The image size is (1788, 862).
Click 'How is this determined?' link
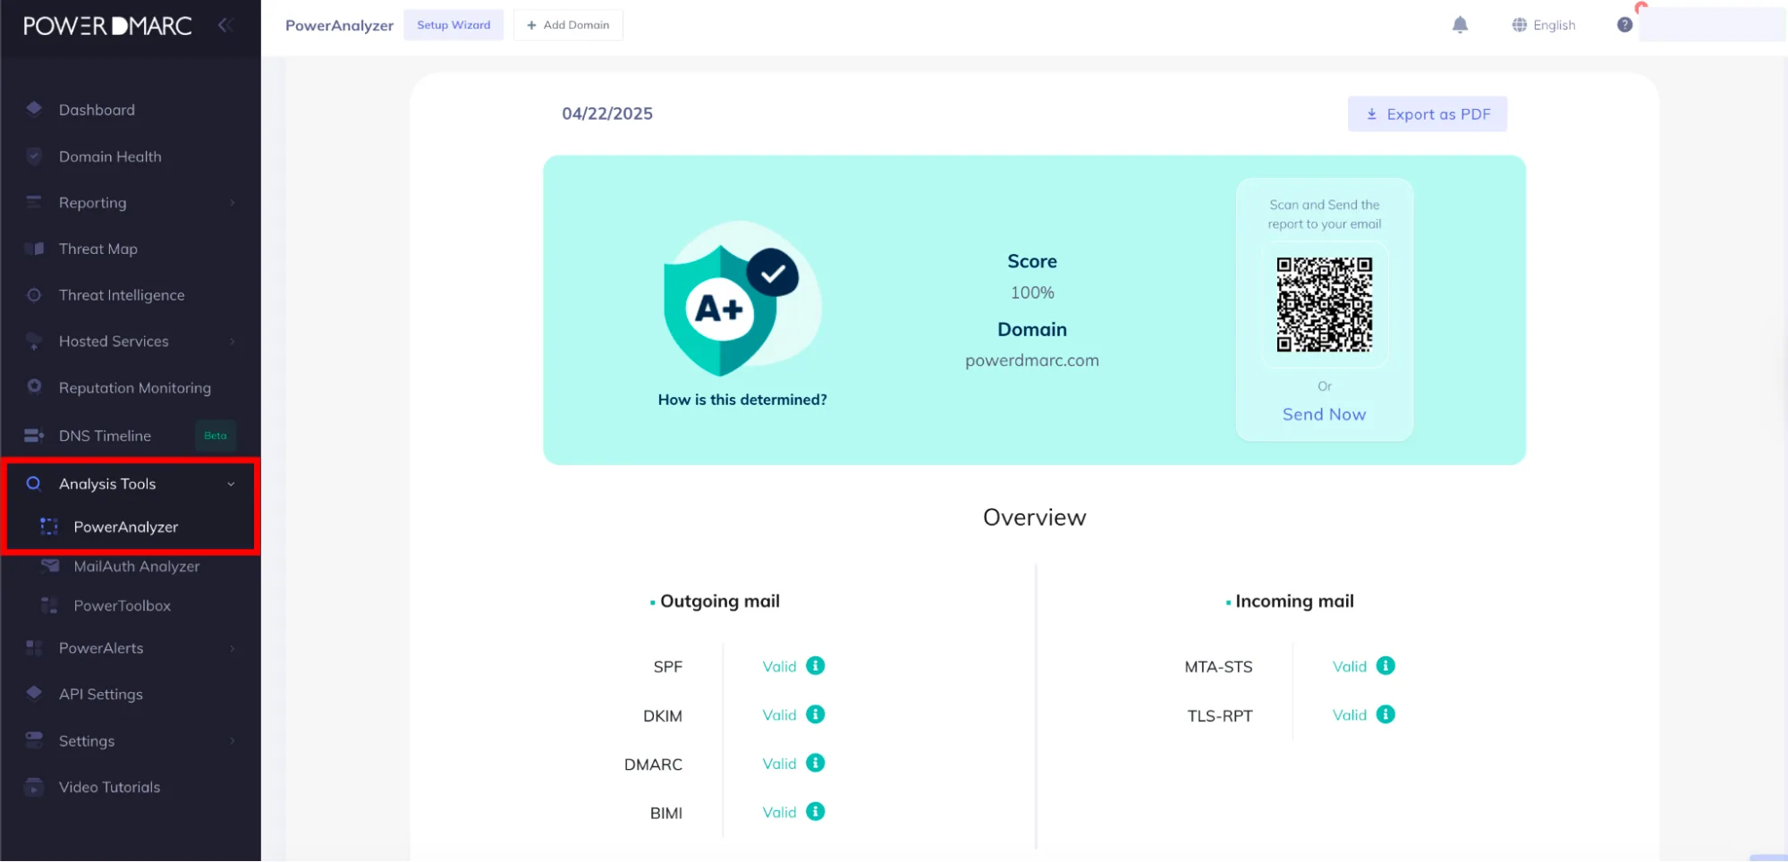tap(742, 400)
